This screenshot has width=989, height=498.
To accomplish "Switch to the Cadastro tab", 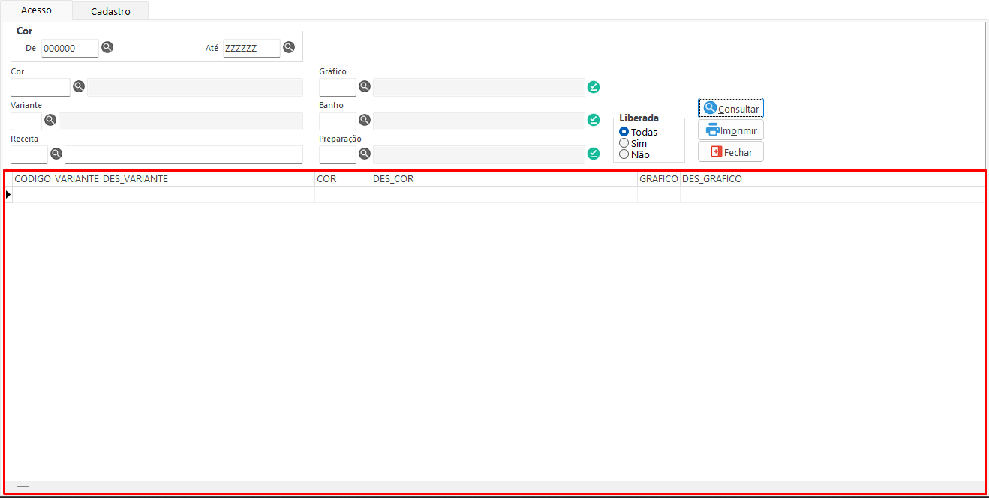I will (110, 11).
